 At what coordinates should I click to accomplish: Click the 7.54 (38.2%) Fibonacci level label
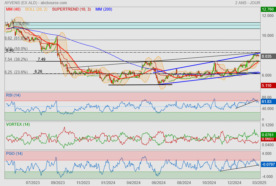[x=16, y=59]
